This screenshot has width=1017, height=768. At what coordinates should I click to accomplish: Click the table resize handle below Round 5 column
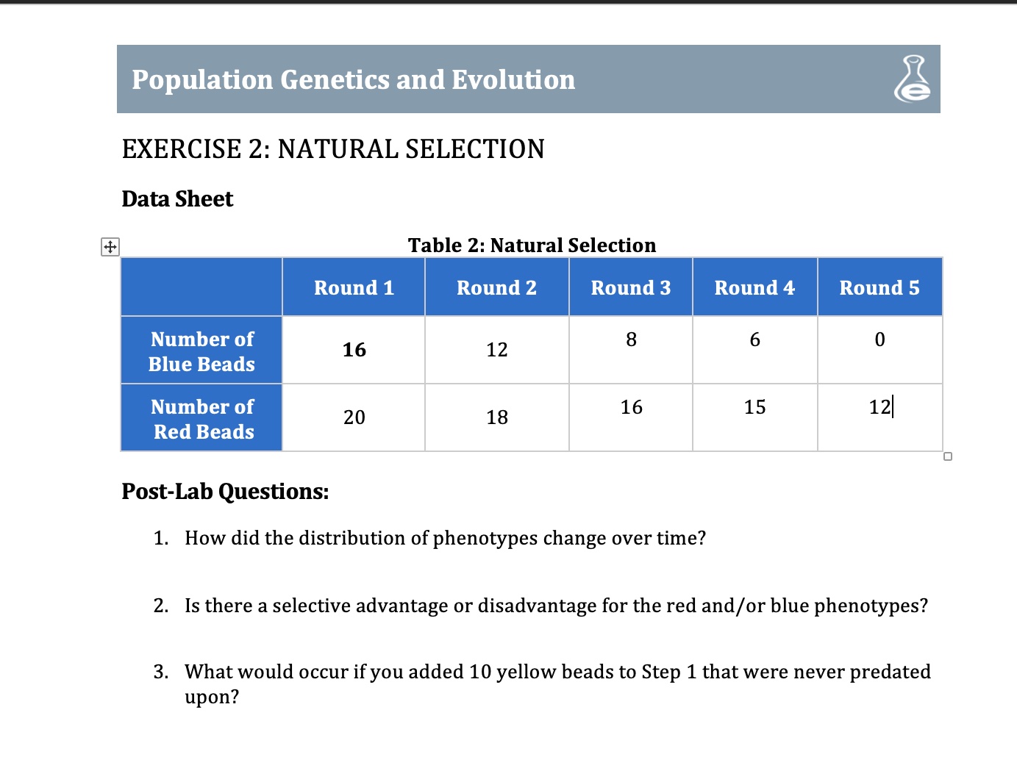pos(947,456)
